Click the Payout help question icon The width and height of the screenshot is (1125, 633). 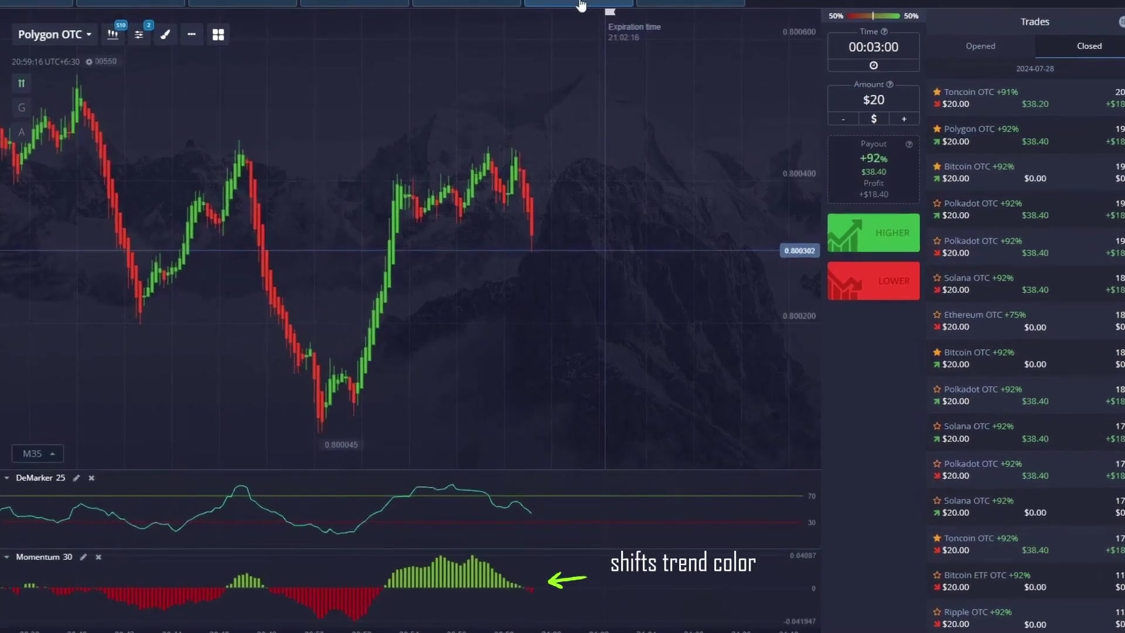click(x=909, y=144)
